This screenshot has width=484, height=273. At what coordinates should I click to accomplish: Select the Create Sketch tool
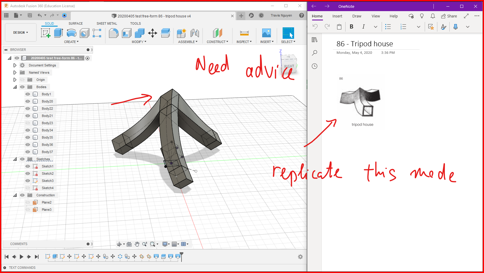pos(46,33)
